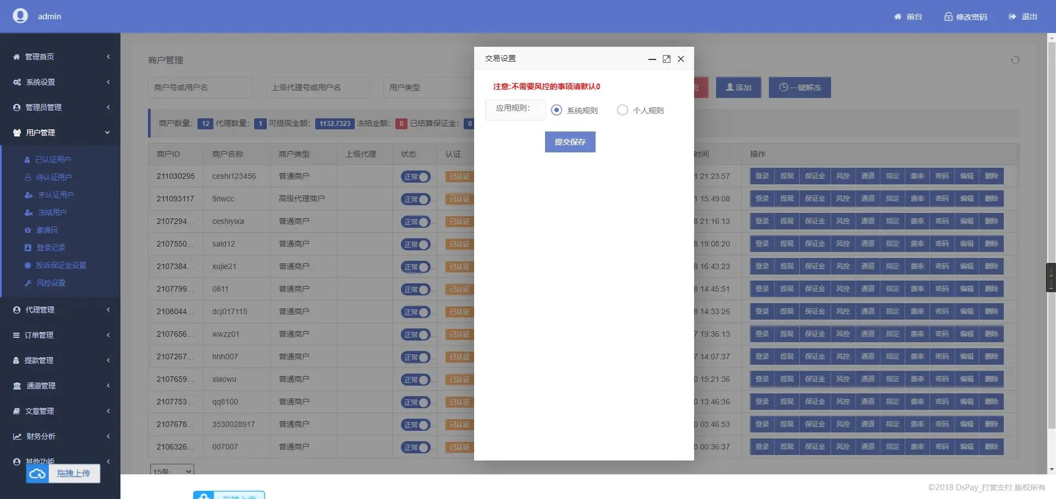1056x499 pixels.
Task: Click the 一键解冻 button
Action: click(799, 87)
